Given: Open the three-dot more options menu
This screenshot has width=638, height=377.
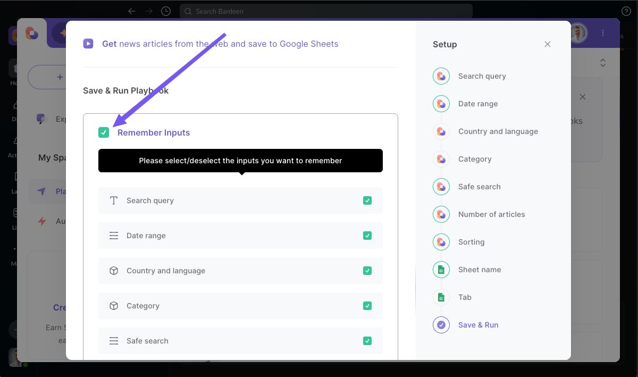Looking at the screenshot, I should 603,33.
